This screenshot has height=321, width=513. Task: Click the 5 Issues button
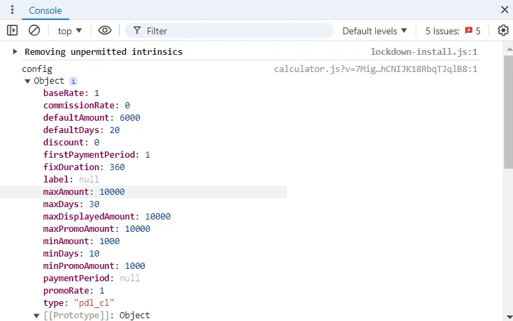click(452, 31)
